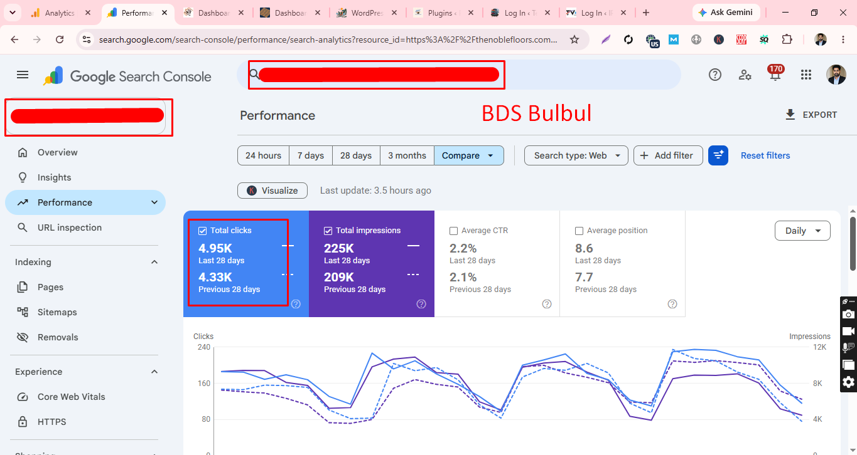Open the Daily granularity dropdown
Image resolution: width=857 pixels, height=455 pixels.
802,231
